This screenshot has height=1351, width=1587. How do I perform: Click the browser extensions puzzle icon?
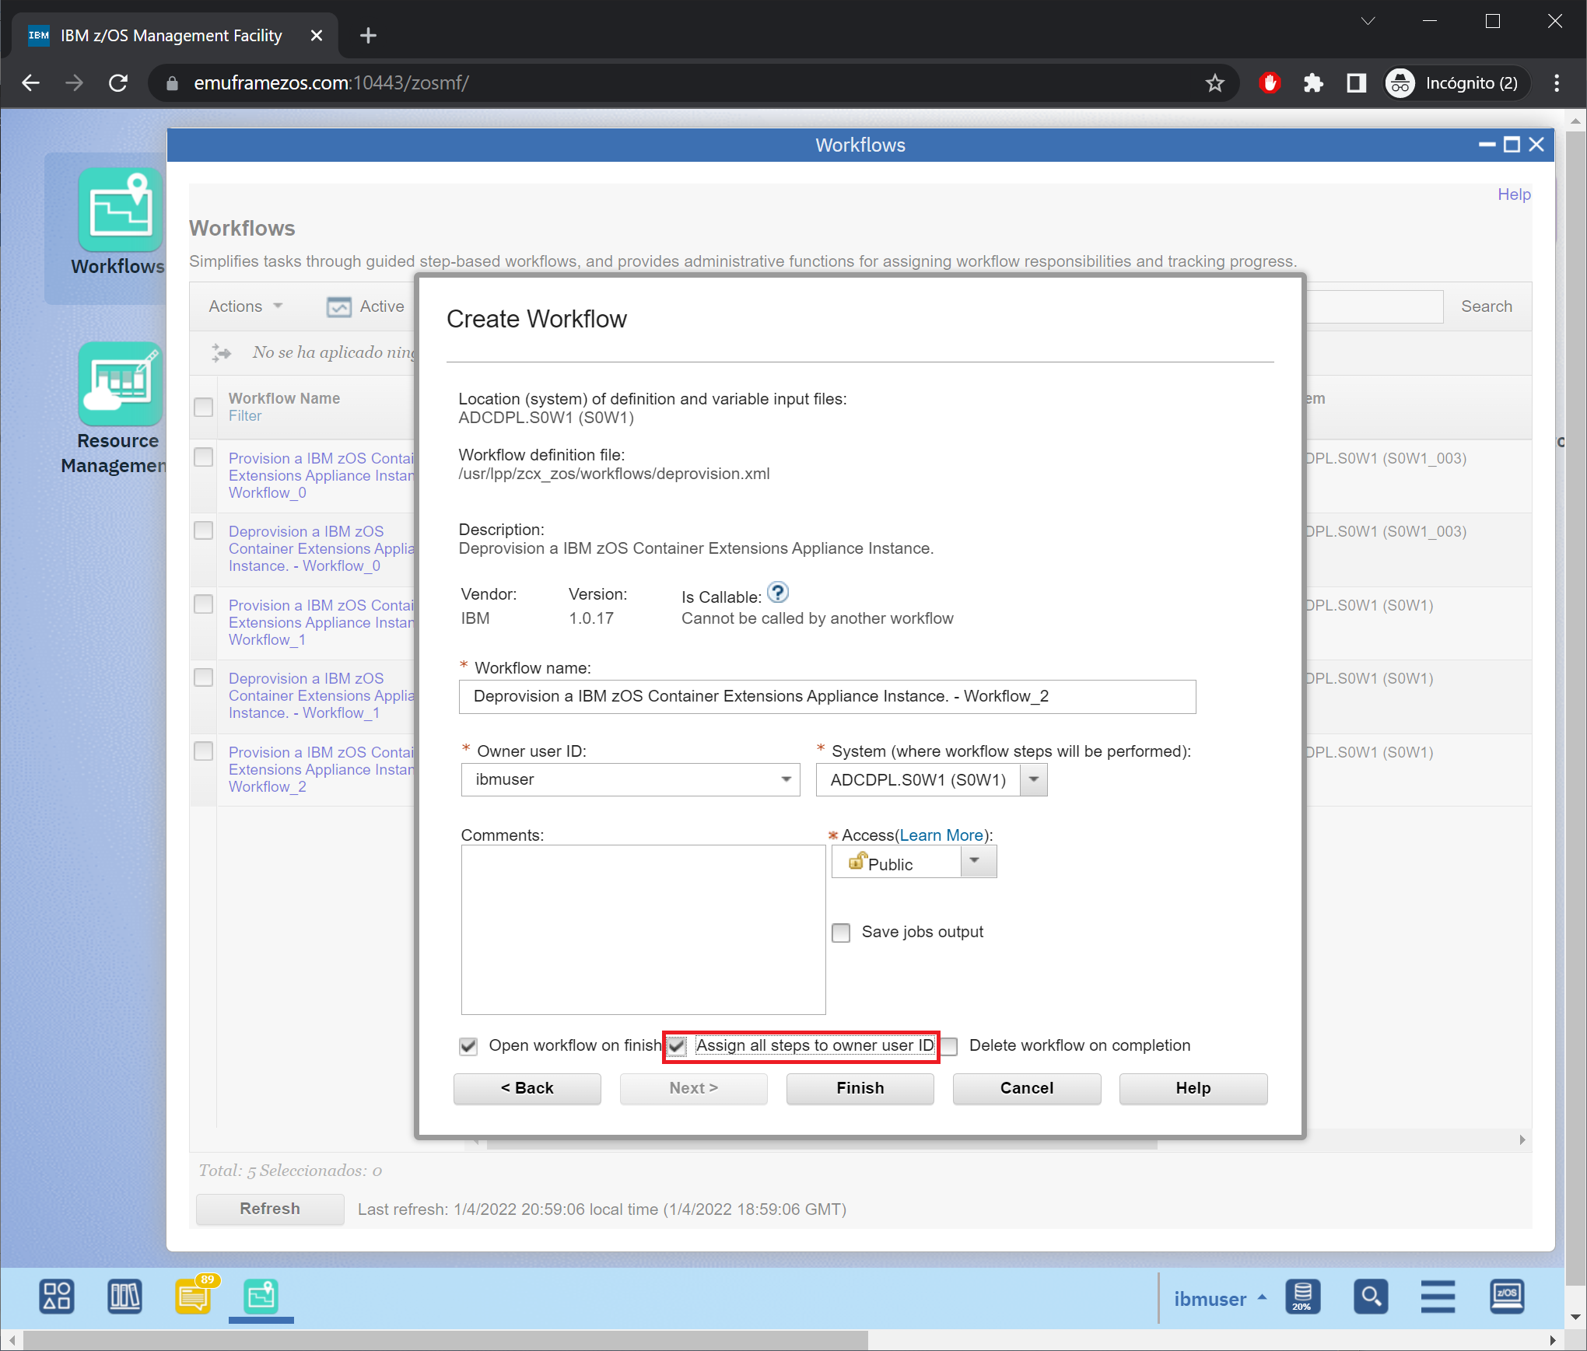[1313, 82]
